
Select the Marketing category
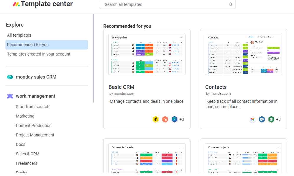point(25,116)
